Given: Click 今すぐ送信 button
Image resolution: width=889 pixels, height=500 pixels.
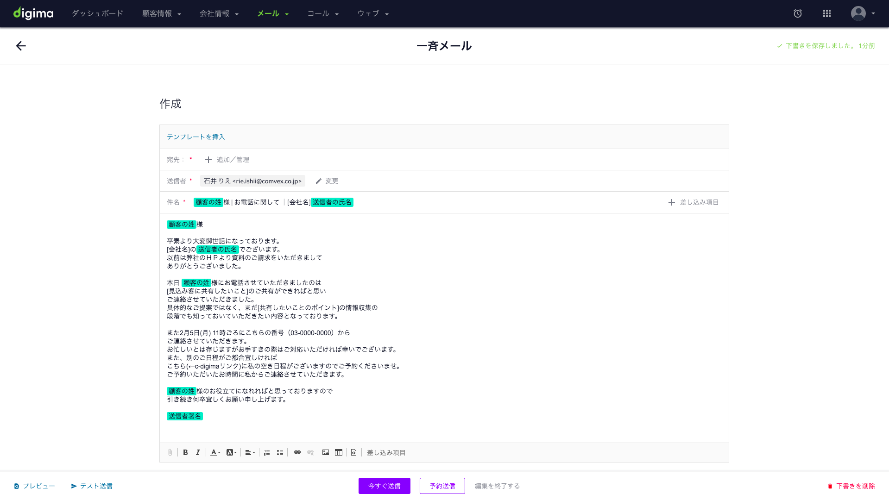Looking at the screenshot, I should click(385, 486).
